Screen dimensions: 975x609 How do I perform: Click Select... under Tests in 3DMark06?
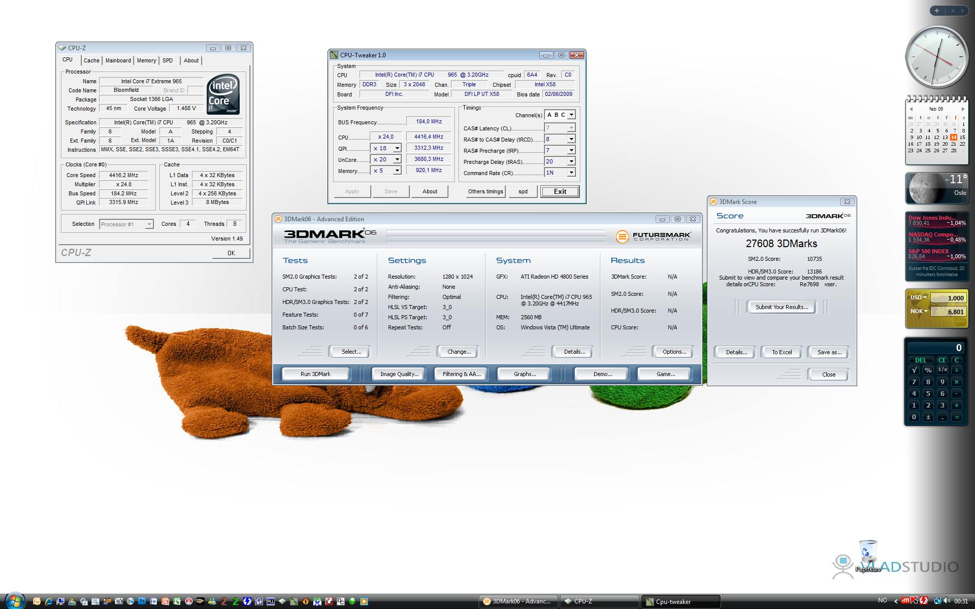[x=351, y=352]
